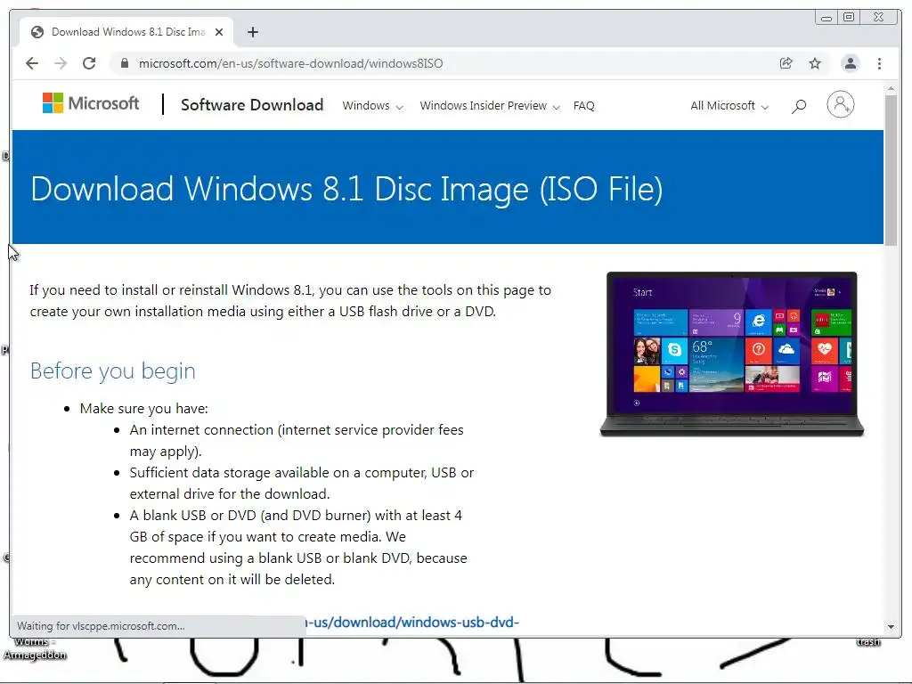Expand the All Microsoft menu

[x=729, y=106]
